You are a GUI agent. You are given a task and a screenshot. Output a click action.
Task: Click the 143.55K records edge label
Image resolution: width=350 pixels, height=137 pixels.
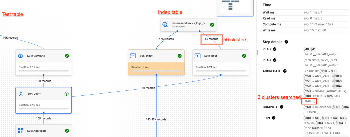pyautogui.click(x=156, y=119)
